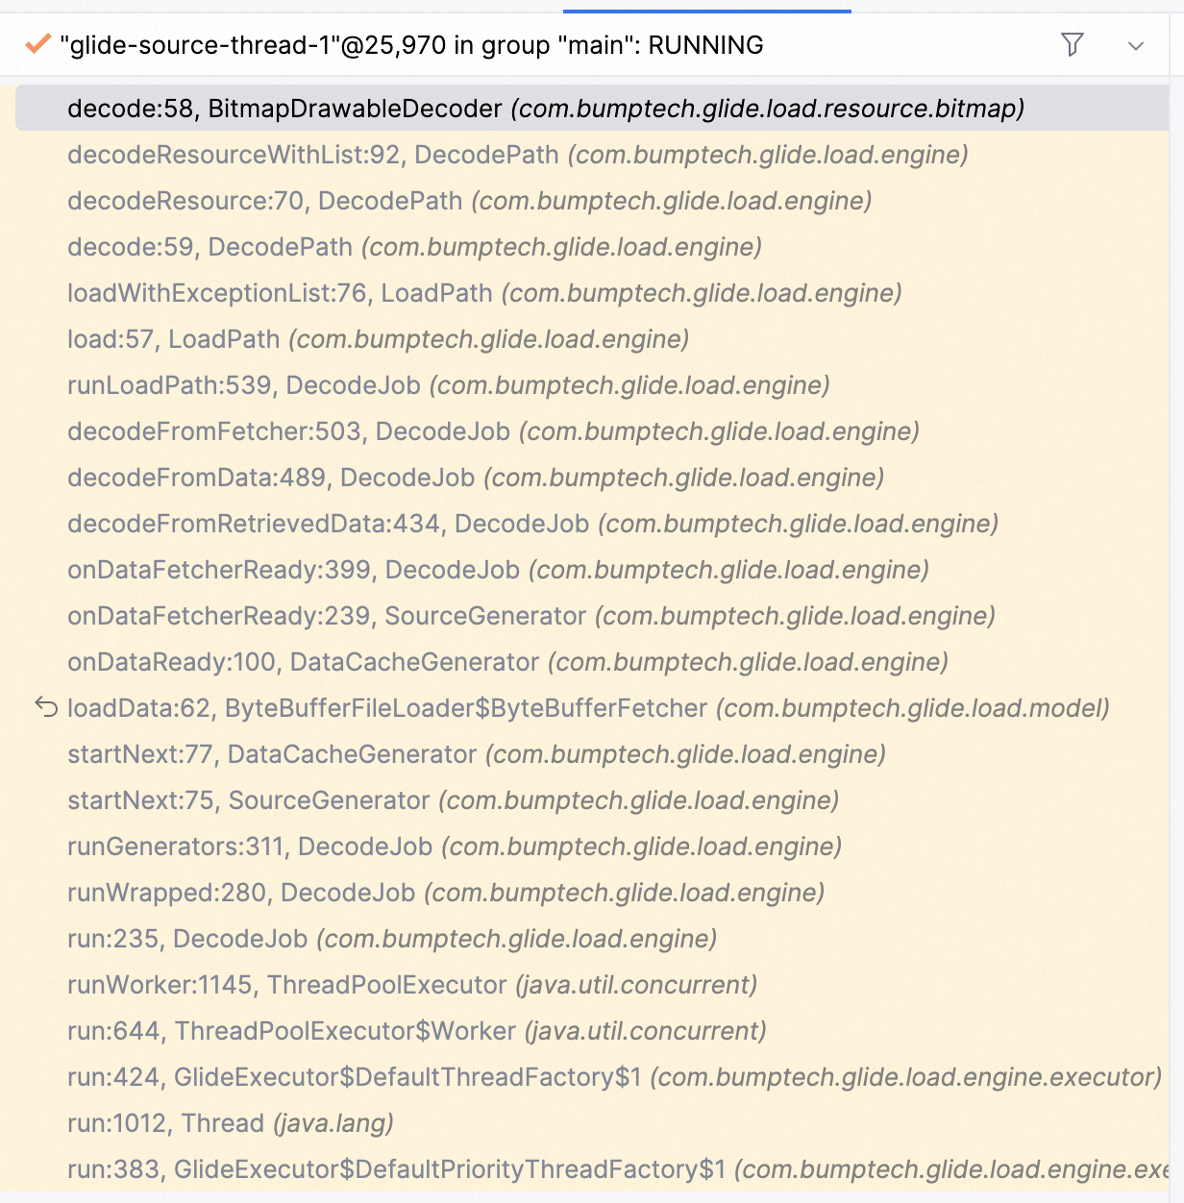The height and width of the screenshot is (1203, 1184).
Task: Select onDataFetcherReady:239 SourceGenerator frame
Action: click(x=530, y=616)
